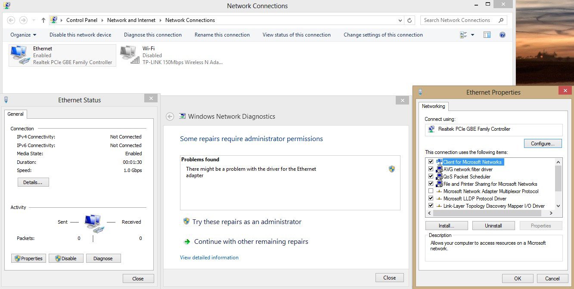Select the disabled Wi-Fi adapter icon
The image size is (574, 289).
coord(130,55)
